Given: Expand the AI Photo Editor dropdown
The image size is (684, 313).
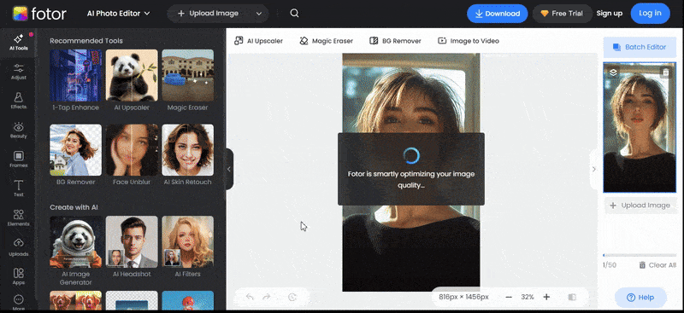Looking at the screenshot, I should (119, 14).
